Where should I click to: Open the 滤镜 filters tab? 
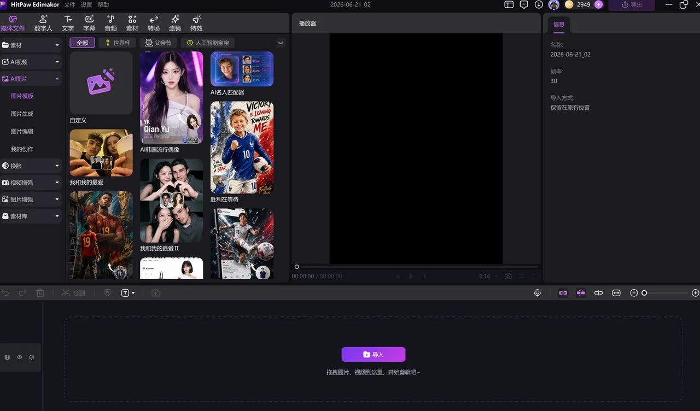[x=175, y=23]
